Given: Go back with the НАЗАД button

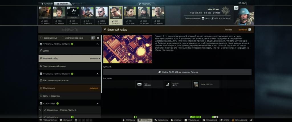Looking at the screenshot, I should (x=242, y=3).
